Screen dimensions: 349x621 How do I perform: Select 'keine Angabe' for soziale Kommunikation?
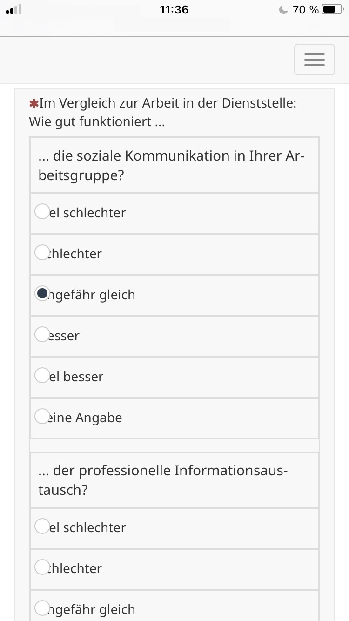click(42, 416)
